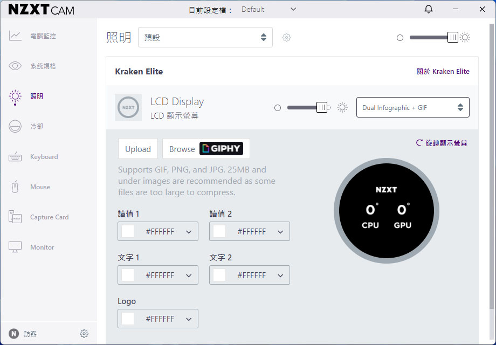Open 關於 Kraken Elite link
The image size is (496, 345).
pos(443,71)
